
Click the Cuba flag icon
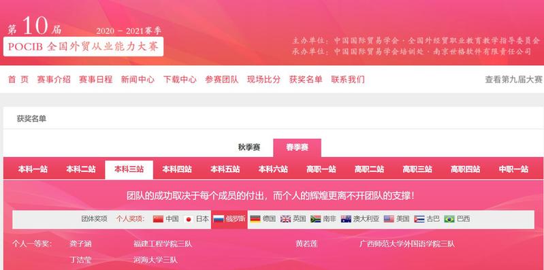tap(419, 219)
